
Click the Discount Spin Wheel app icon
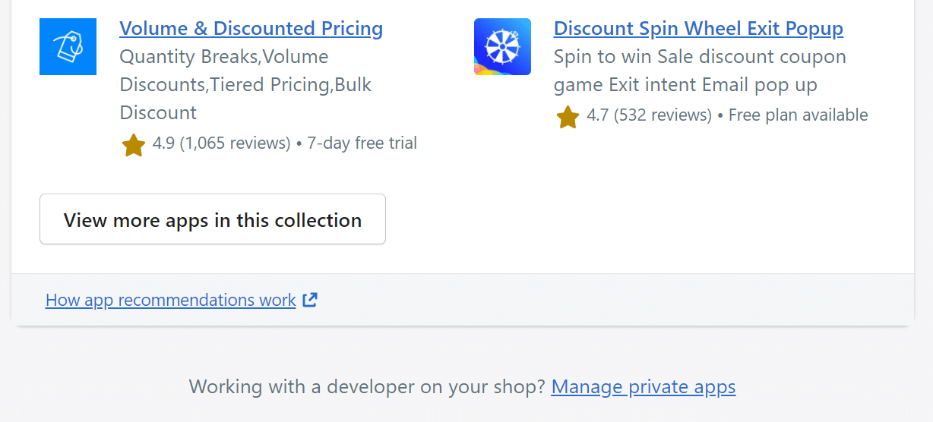coord(502,47)
